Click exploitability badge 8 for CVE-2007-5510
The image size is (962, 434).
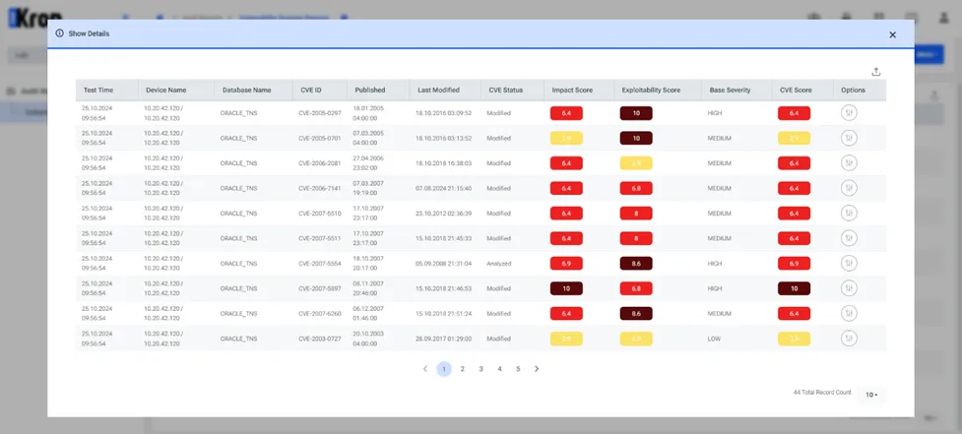636,214
